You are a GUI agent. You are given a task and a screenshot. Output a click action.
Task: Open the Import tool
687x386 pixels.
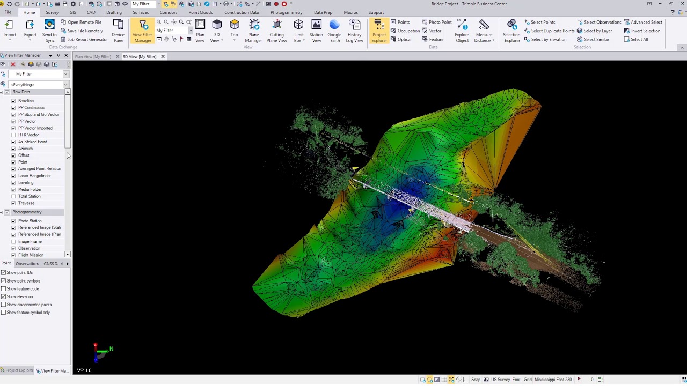(10, 30)
